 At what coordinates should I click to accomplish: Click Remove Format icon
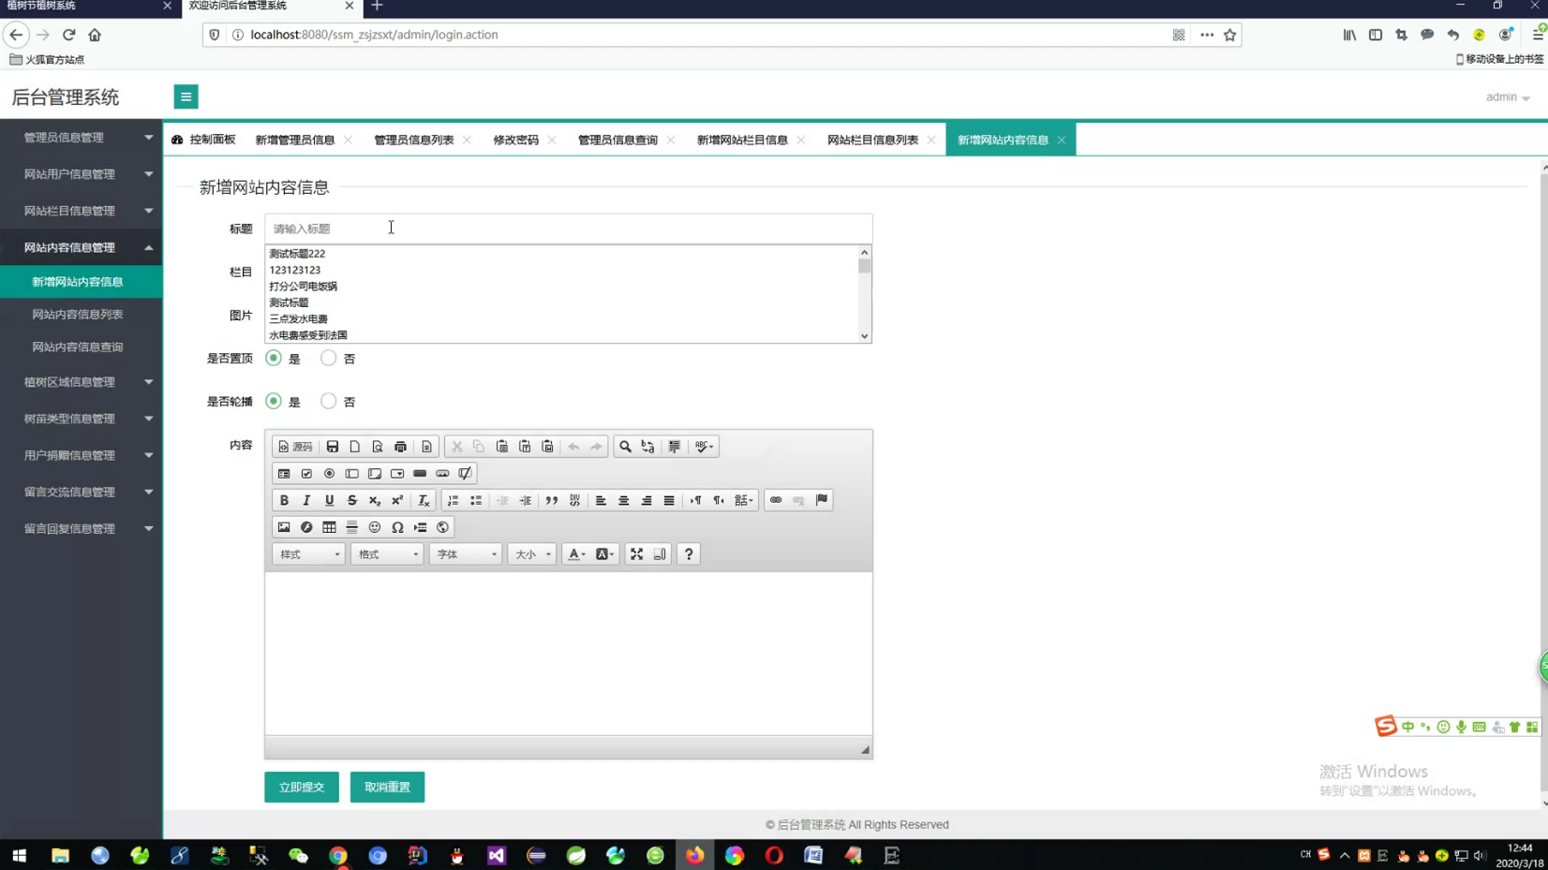pos(424,500)
